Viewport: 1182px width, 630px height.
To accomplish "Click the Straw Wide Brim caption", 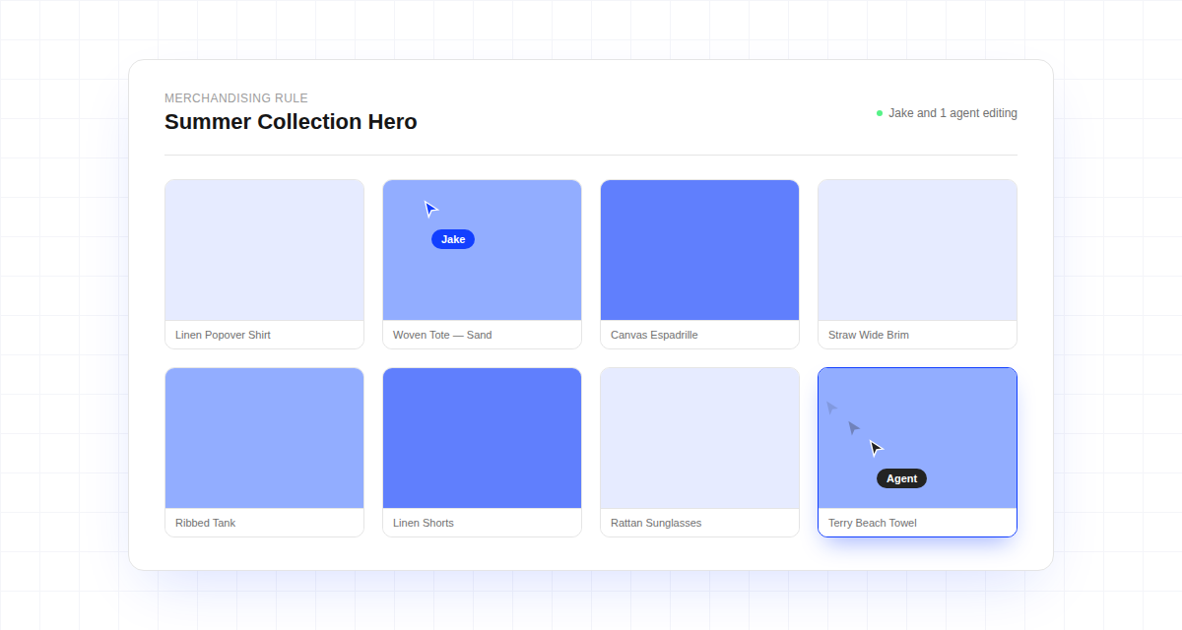I will tap(869, 335).
